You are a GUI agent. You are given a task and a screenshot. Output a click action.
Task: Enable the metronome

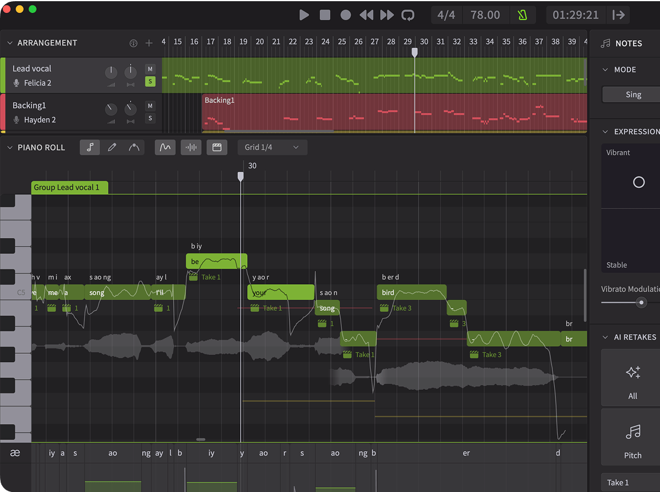tap(522, 15)
